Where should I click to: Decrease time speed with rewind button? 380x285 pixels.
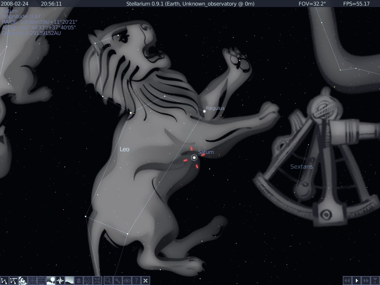347,281
